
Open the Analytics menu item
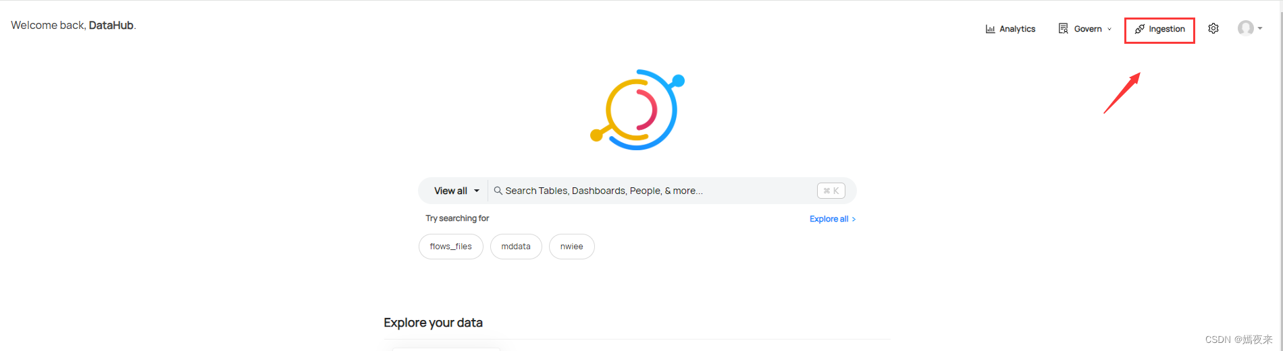1010,29
